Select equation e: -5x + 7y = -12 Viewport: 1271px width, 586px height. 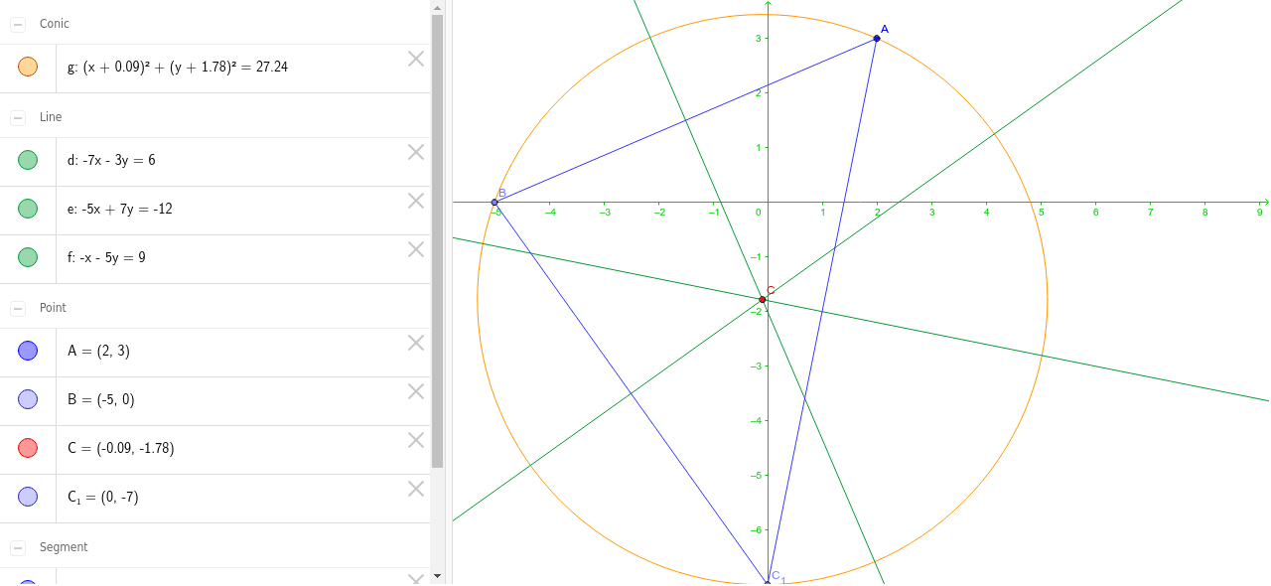click(120, 209)
